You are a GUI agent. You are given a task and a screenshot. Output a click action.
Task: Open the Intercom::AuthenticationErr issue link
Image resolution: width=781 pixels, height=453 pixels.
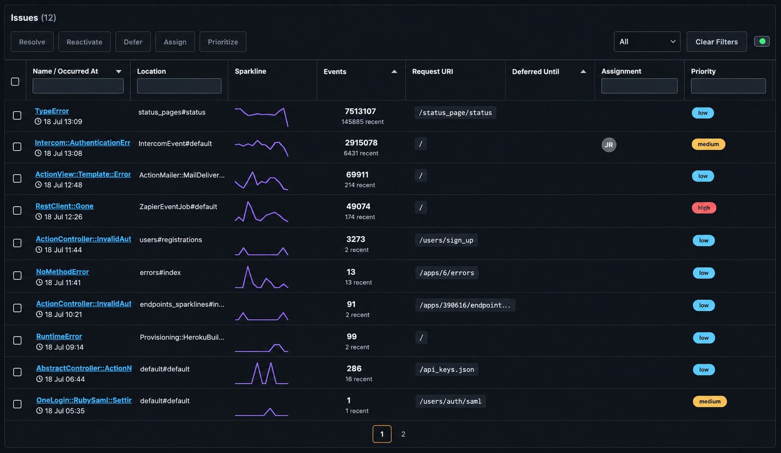(83, 143)
